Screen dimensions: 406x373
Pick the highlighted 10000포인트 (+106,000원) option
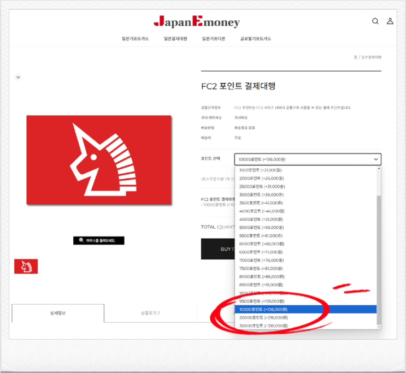pyautogui.click(x=305, y=310)
